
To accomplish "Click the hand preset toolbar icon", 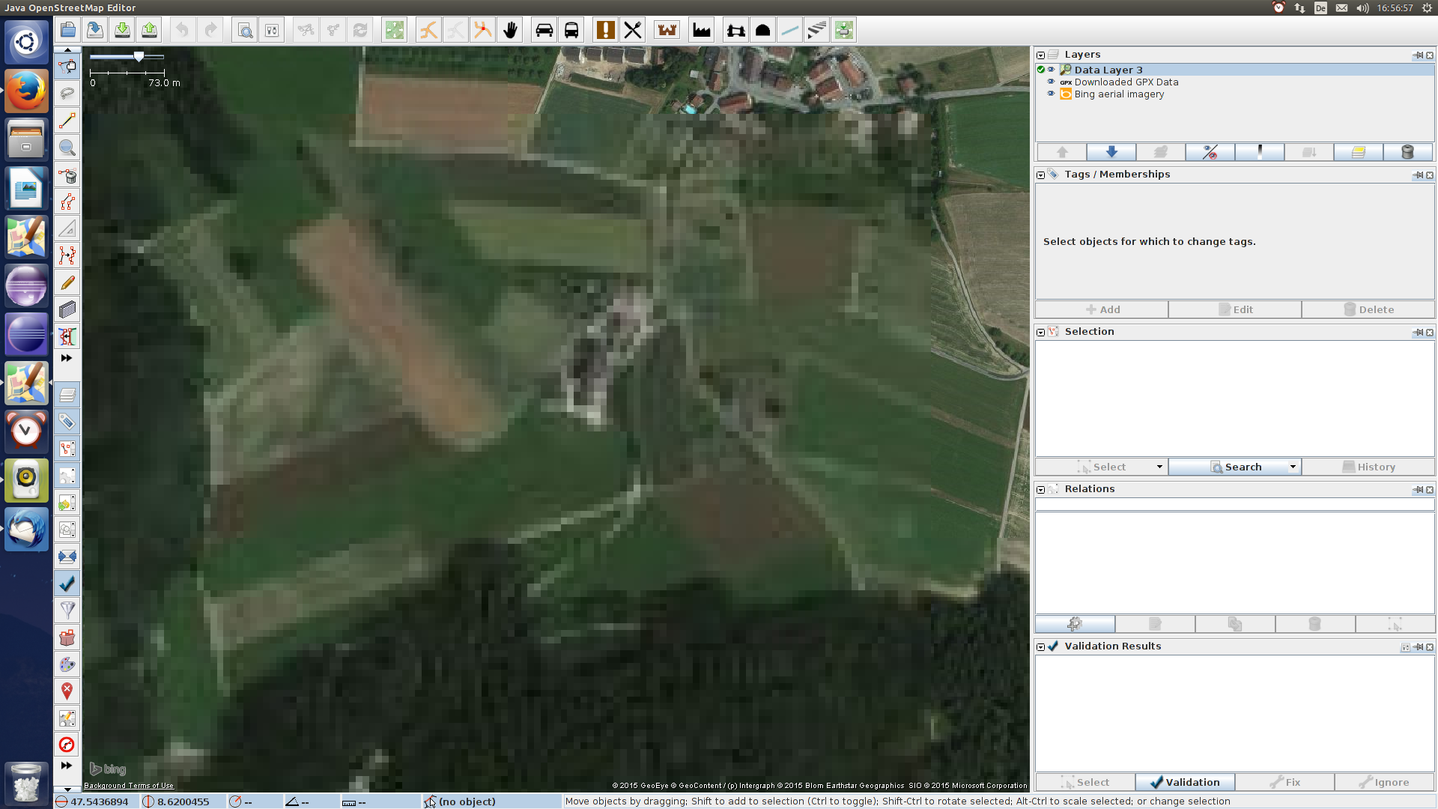I will (510, 30).
